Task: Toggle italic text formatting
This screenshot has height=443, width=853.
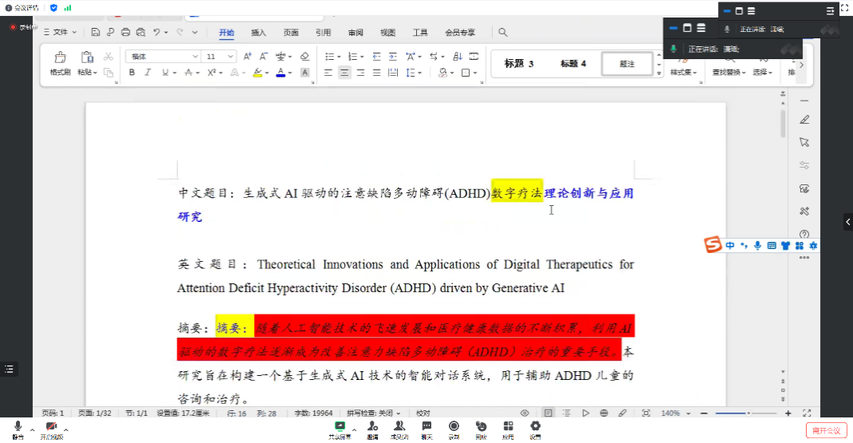Action: pyautogui.click(x=148, y=73)
